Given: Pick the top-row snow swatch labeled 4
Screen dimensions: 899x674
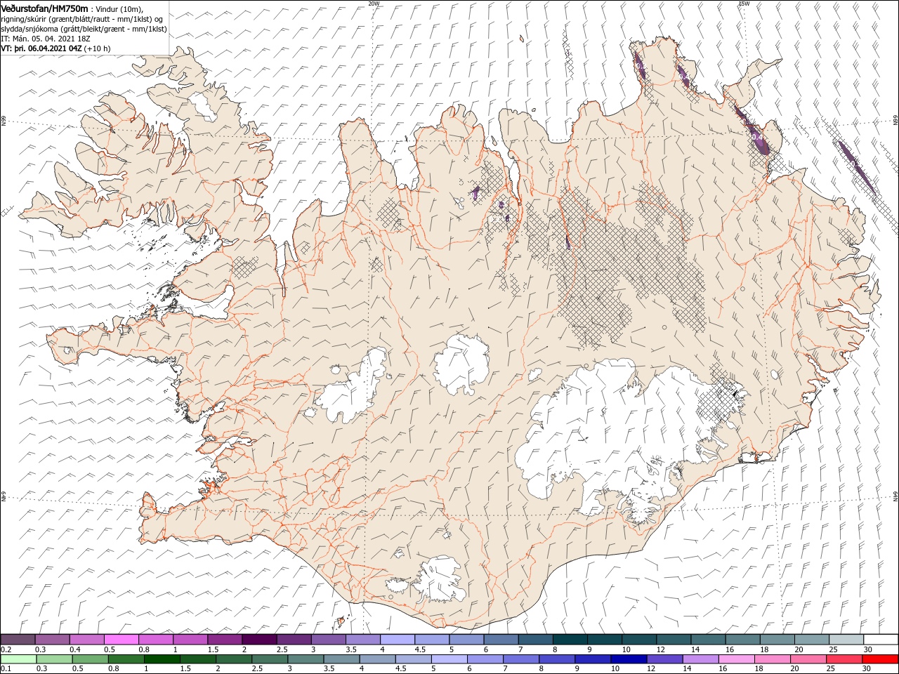Looking at the screenshot, I should [x=398, y=639].
